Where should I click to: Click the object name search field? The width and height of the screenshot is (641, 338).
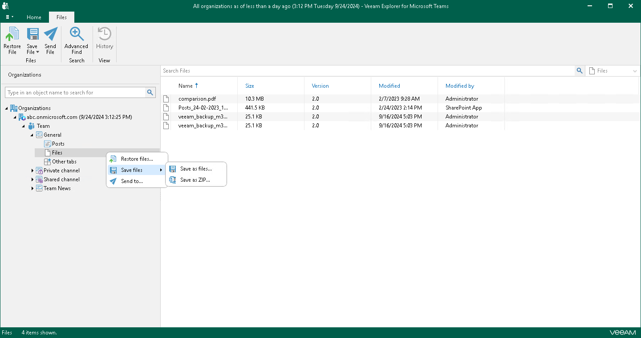[x=76, y=92]
